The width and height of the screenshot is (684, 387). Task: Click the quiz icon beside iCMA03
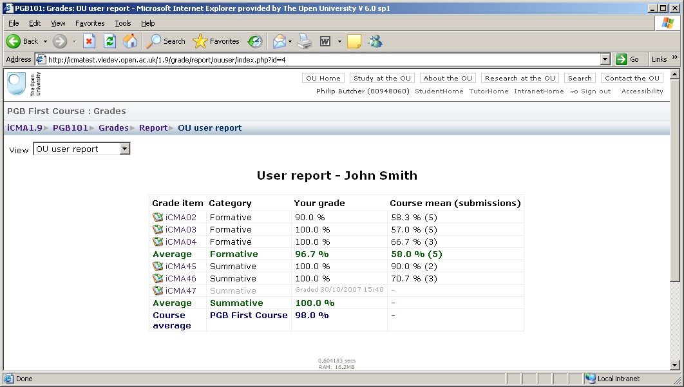158,229
